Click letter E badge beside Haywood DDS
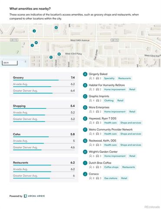Screen dimensions: 161x209 (x=85, y=118)
